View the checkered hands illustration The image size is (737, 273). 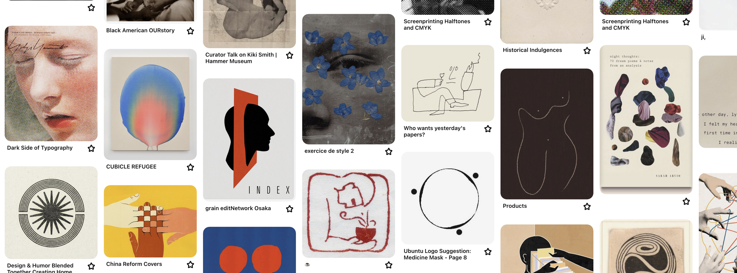[x=150, y=221]
